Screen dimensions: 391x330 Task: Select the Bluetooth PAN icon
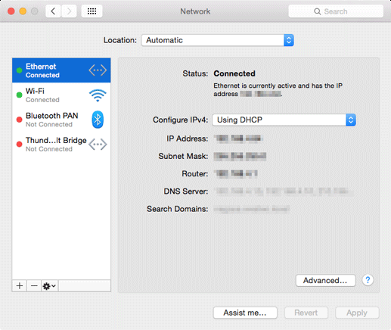98,120
